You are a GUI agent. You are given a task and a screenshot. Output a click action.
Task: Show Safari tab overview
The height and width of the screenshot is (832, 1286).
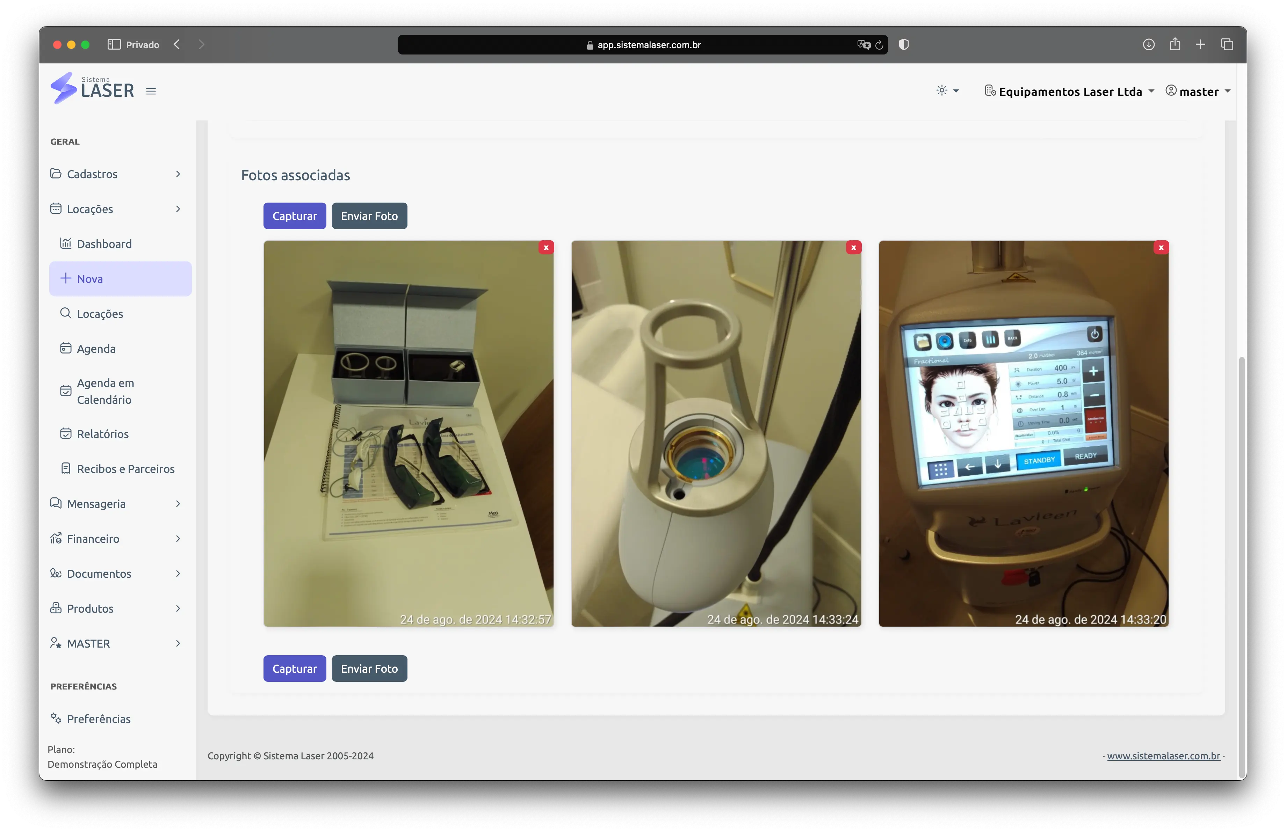1227,45
